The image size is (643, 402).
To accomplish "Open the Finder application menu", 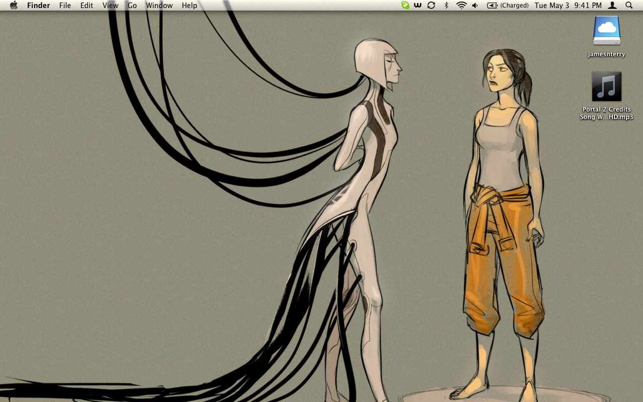I will pos(39,6).
